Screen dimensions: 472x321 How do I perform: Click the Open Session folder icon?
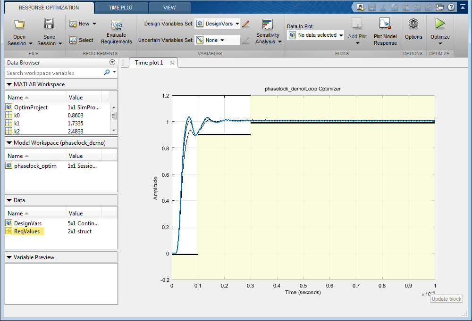coord(19,24)
